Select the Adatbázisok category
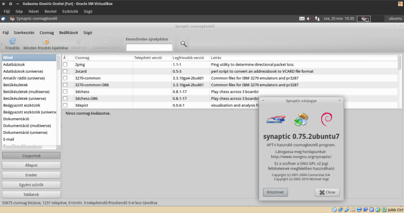 point(29,65)
